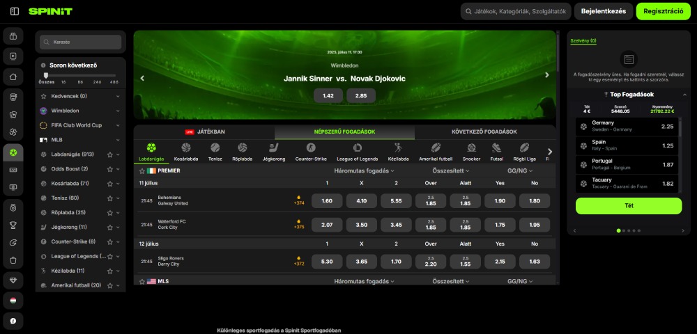
Task: Click the Regisztráció button
Action: (663, 11)
